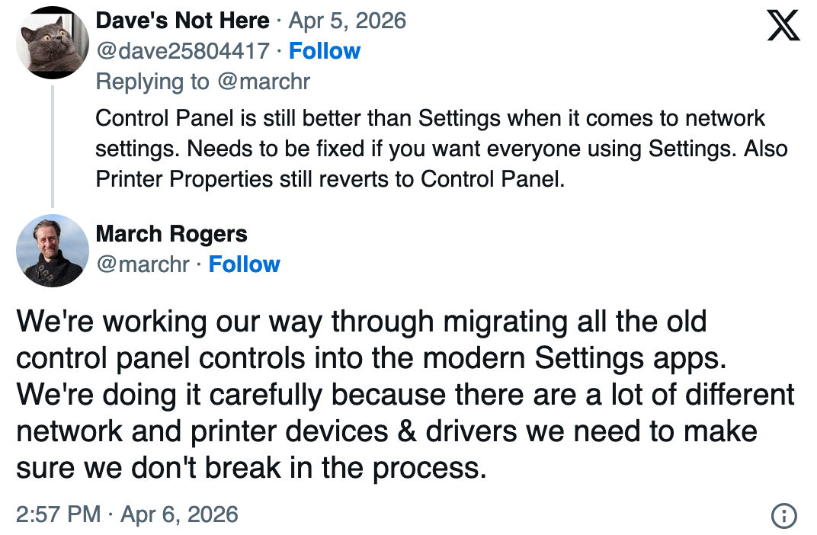817x535 pixels.
Task: Open the cat avatar of Dave's Not Here
Action: pyautogui.click(x=53, y=43)
